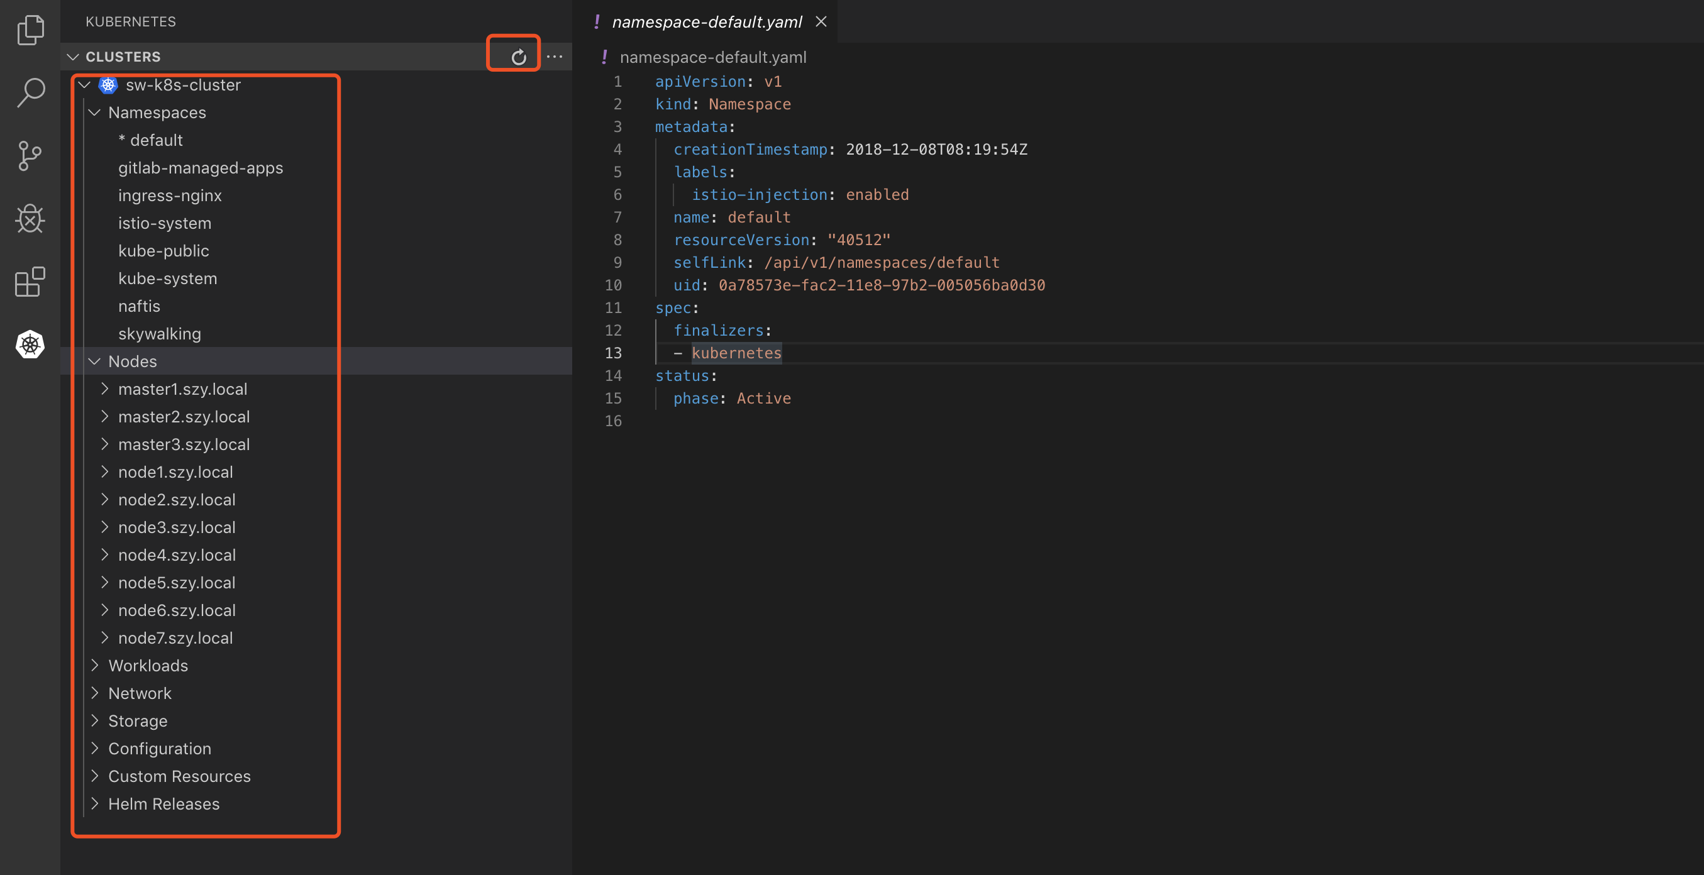Select the Kubernetes activity bar icon

(30, 344)
